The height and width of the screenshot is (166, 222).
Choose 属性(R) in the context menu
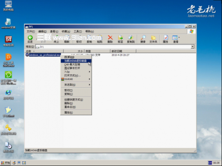76,112
